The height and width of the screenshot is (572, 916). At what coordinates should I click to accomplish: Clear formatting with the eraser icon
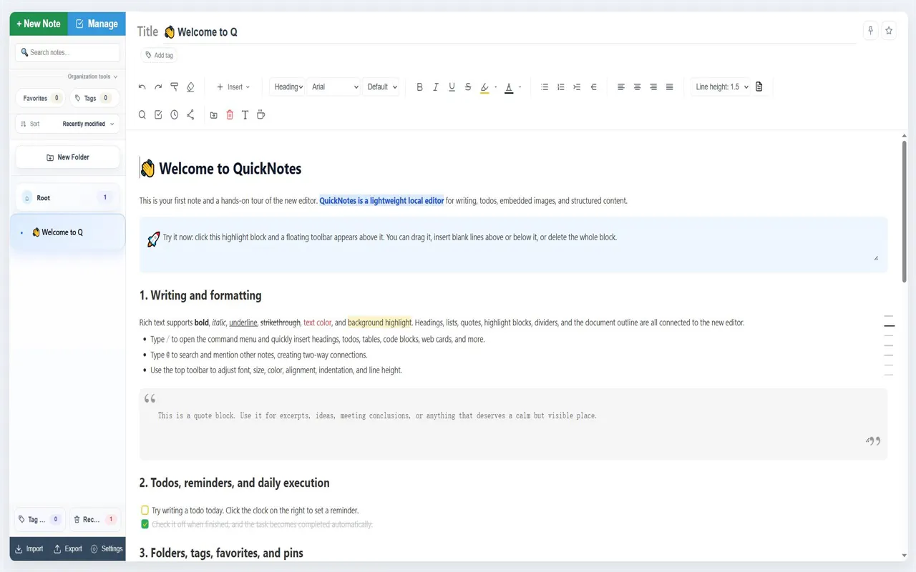(190, 87)
